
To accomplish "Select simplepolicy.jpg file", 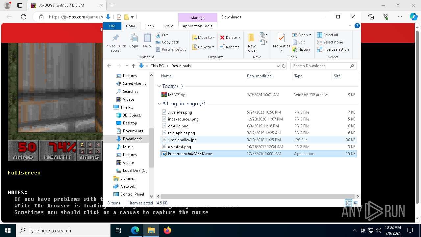I will [x=258, y=140].
